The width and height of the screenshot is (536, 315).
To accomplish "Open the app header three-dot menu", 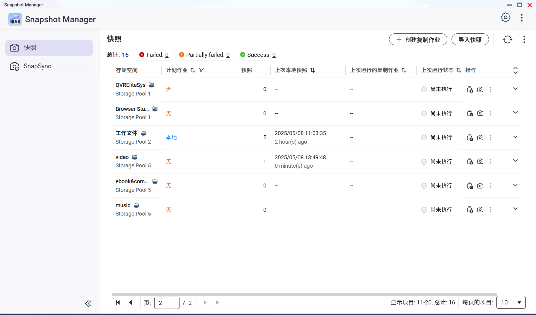I will pos(522,18).
